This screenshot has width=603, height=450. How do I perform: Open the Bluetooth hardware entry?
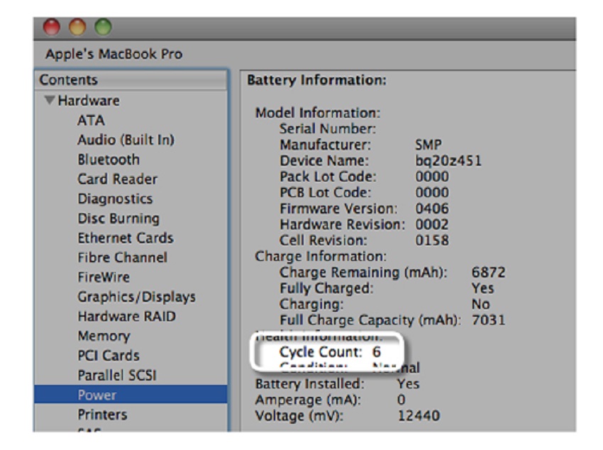109,159
